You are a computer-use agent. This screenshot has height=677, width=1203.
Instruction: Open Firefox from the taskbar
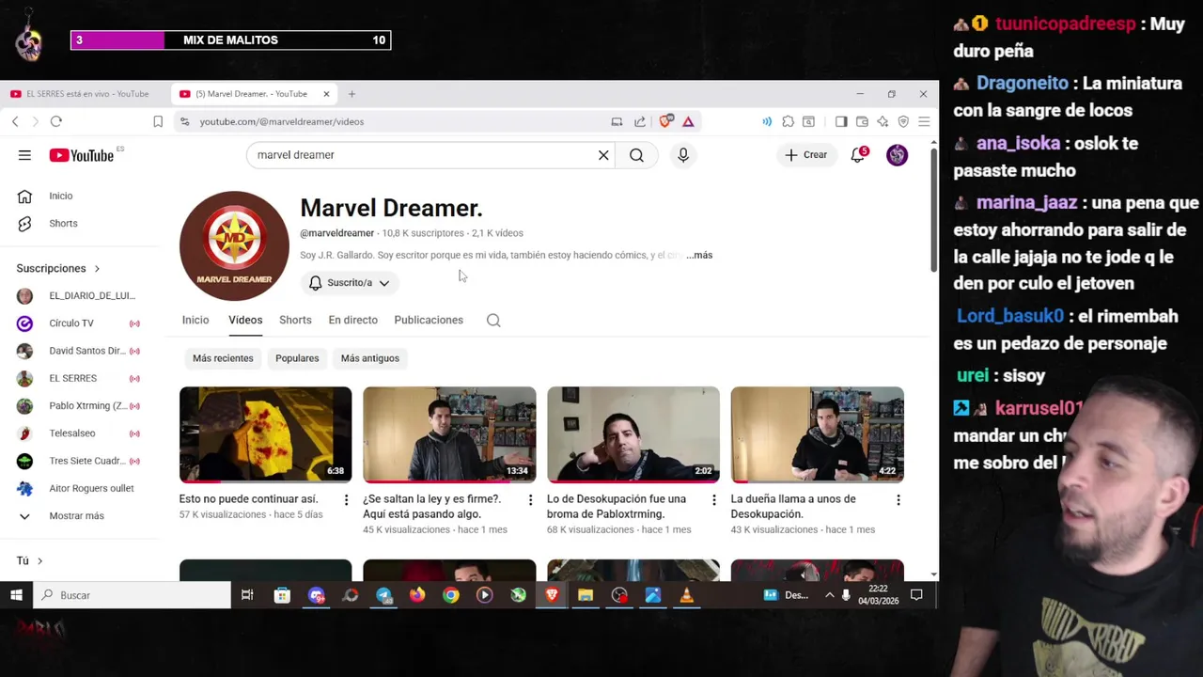click(x=417, y=595)
